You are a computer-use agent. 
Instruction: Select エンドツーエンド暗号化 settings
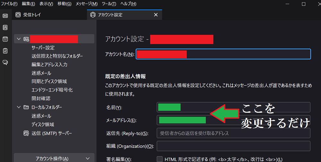(x=52, y=90)
